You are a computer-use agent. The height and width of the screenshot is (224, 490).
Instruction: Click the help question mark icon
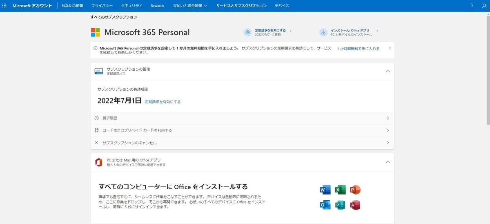tap(472, 6)
